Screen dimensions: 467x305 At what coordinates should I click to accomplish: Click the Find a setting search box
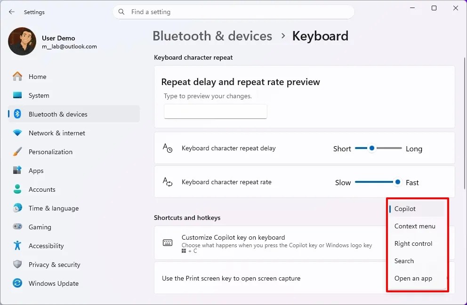pos(233,12)
